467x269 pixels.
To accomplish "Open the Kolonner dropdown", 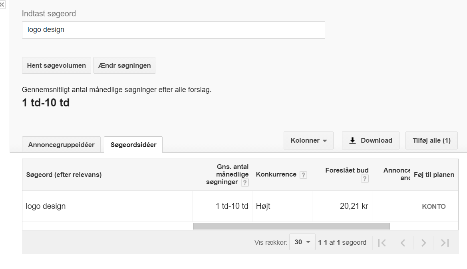I will (x=308, y=140).
